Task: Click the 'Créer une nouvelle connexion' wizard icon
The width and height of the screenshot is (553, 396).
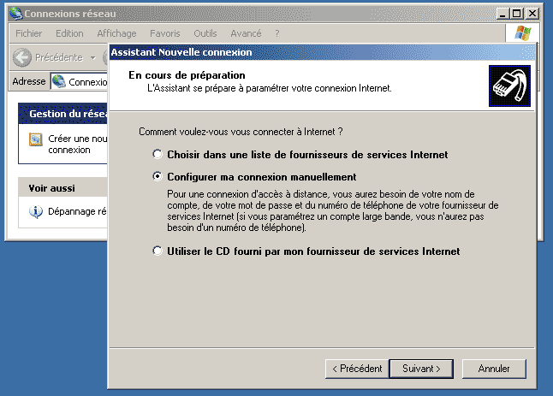Action: click(x=36, y=139)
